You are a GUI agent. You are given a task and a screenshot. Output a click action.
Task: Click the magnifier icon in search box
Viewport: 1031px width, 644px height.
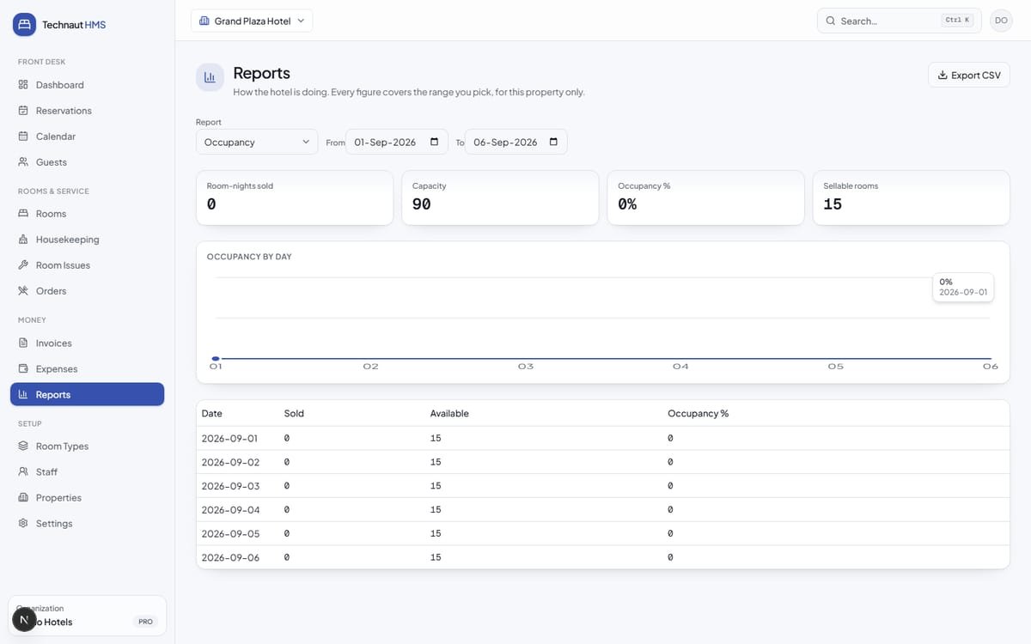[831, 21]
